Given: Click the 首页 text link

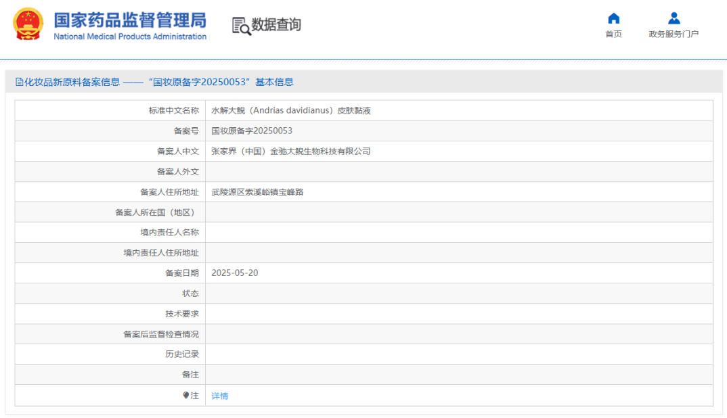Looking at the screenshot, I should point(613,34).
